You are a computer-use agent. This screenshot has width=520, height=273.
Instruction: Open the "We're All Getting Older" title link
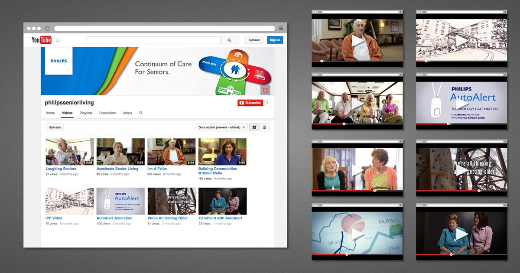pos(168,218)
